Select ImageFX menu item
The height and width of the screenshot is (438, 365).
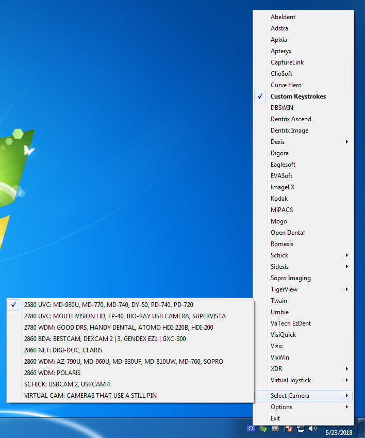point(303,187)
